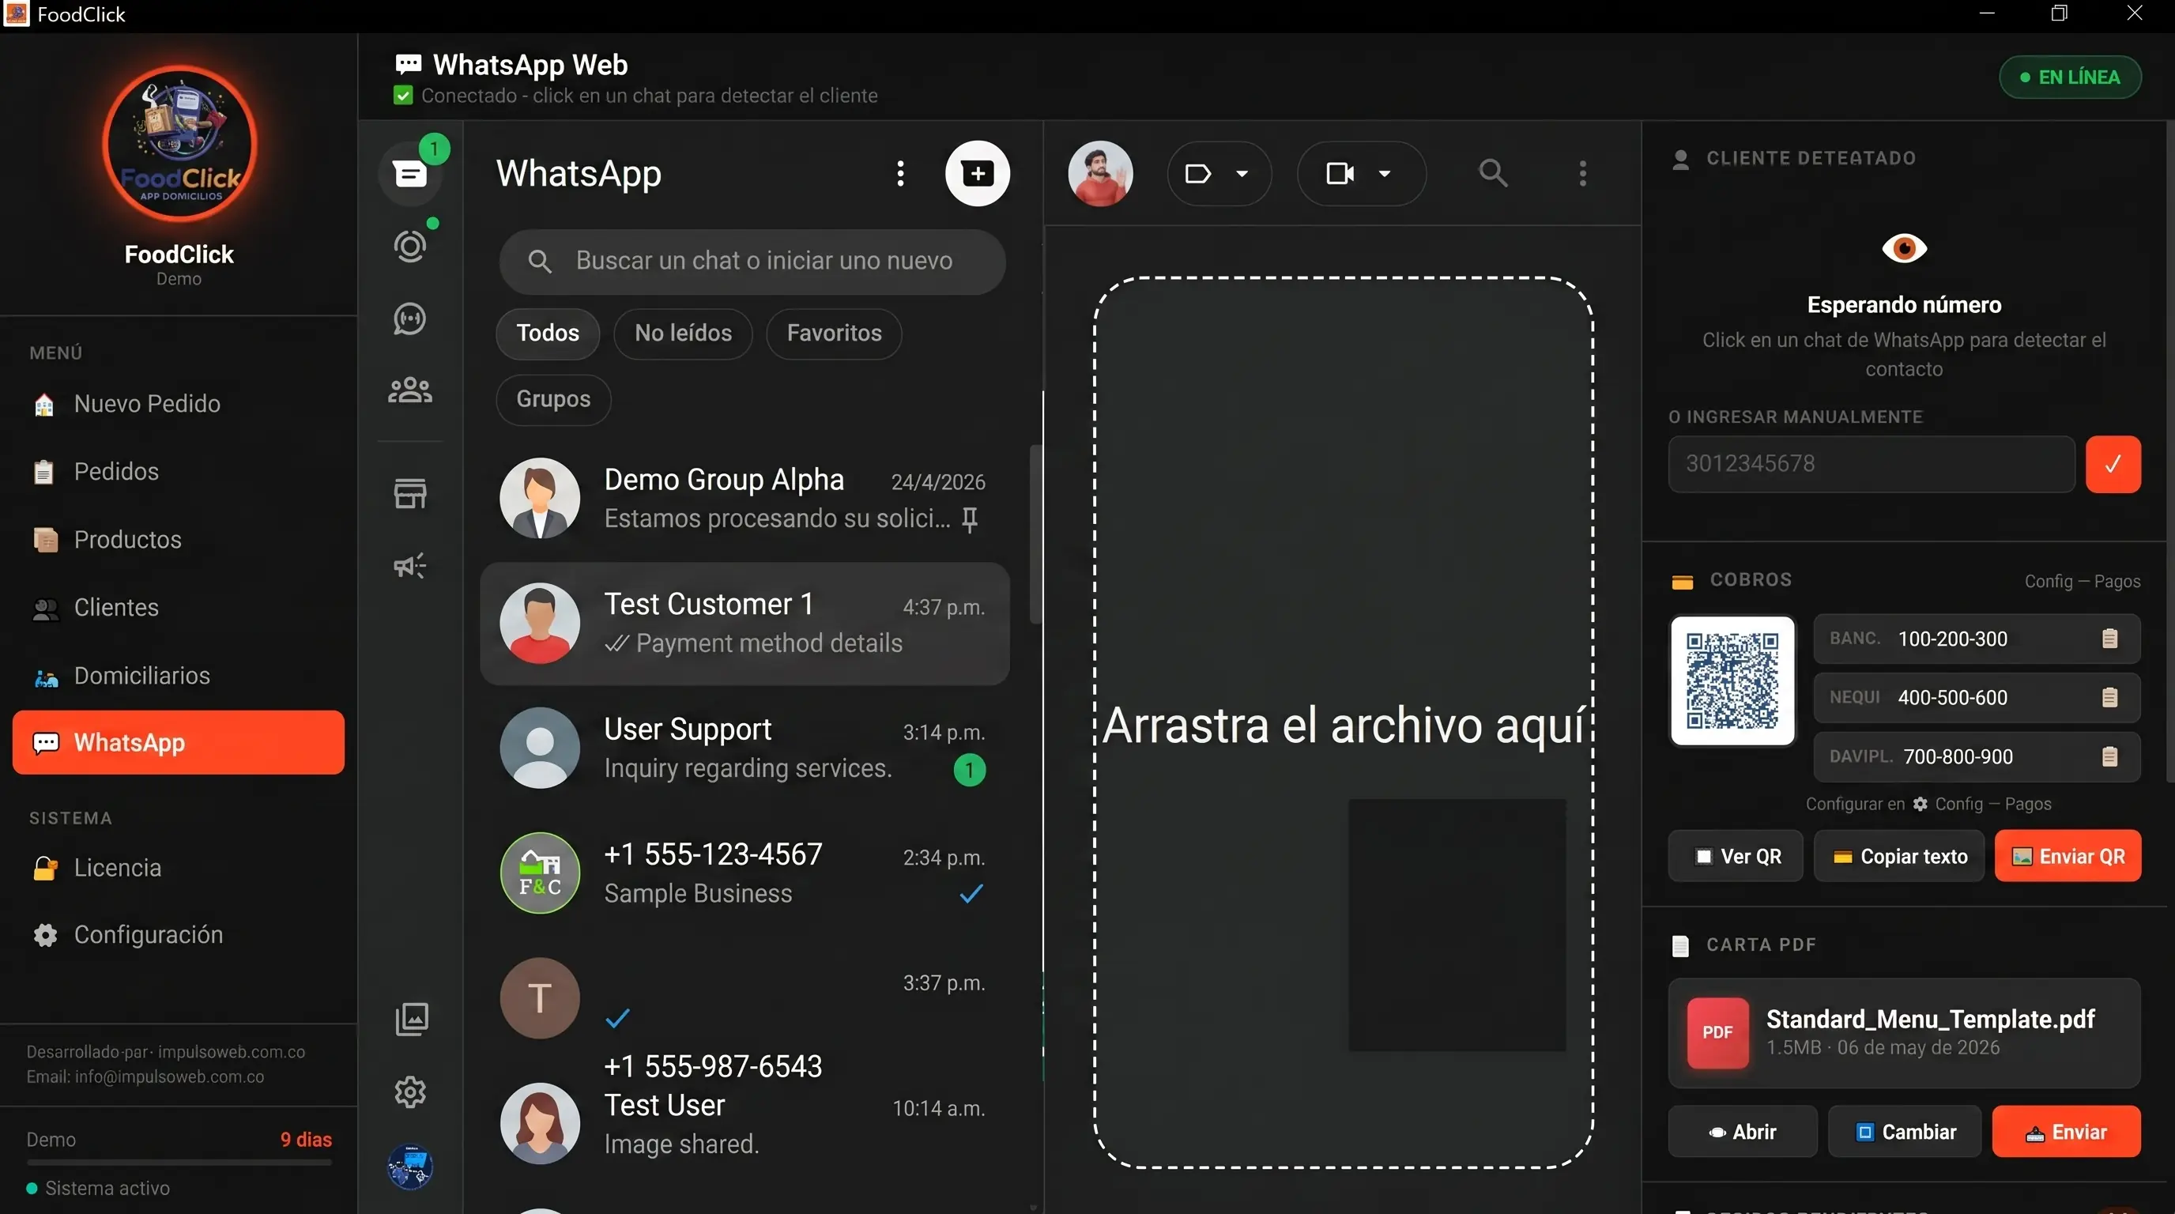Open the Test Customer 1 chat

[x=744, y=624]
